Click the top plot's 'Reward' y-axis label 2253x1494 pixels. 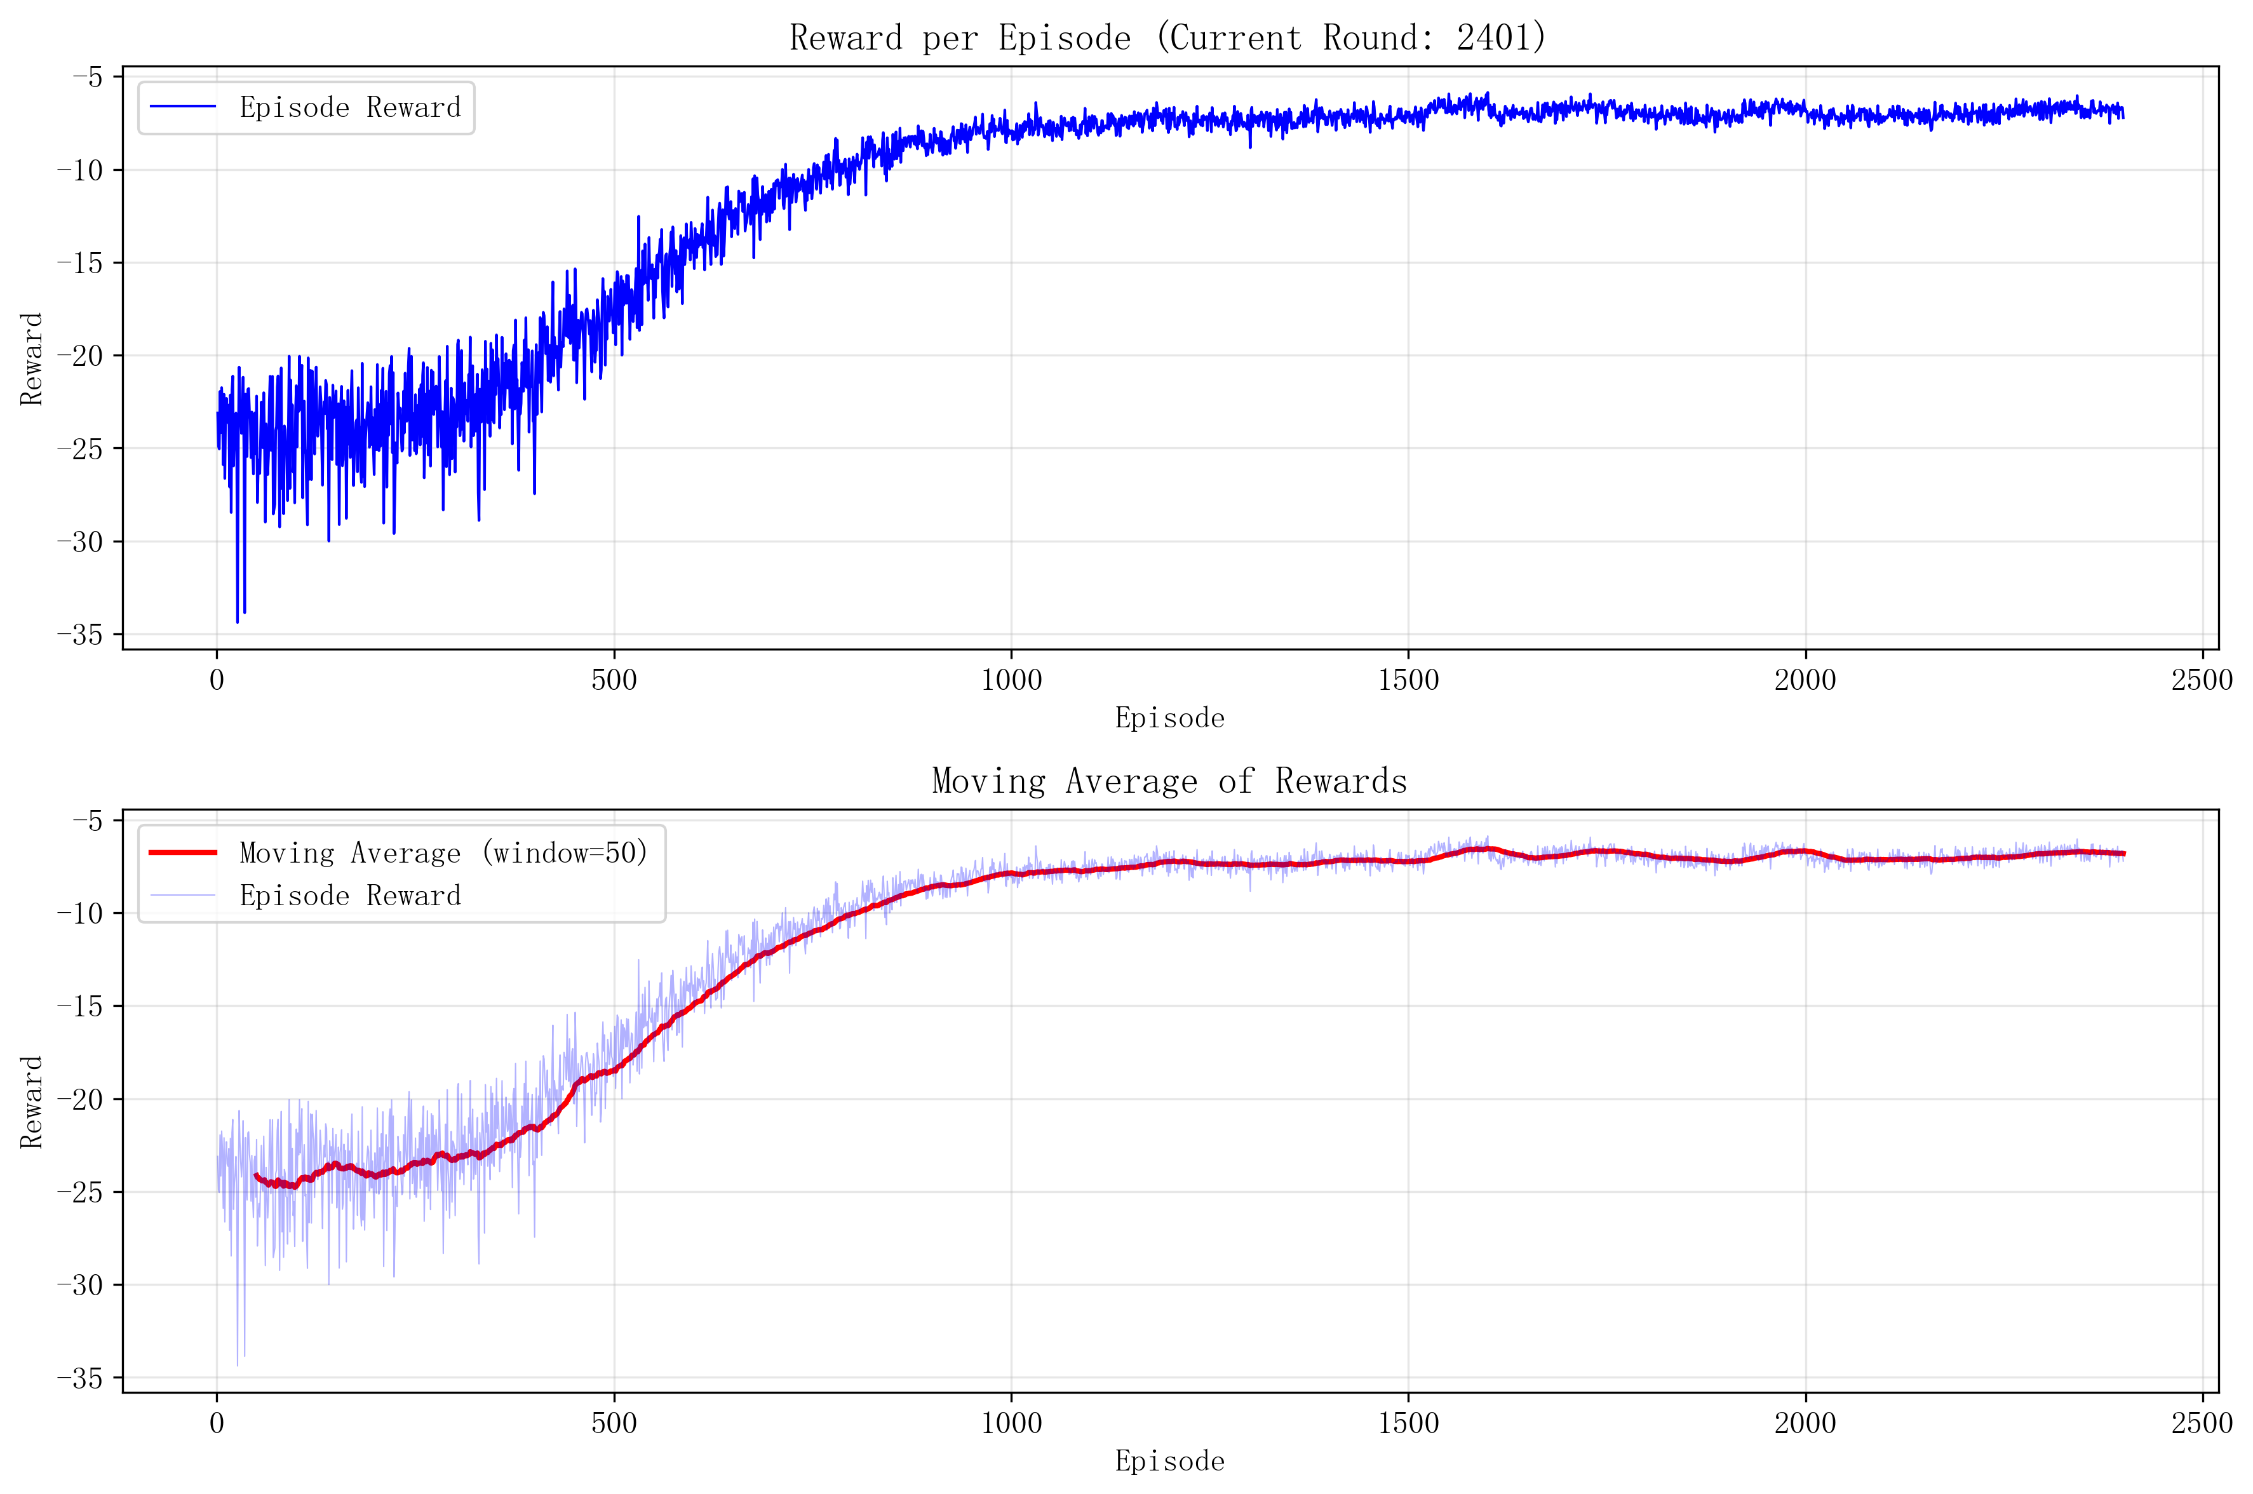point(32,358)
